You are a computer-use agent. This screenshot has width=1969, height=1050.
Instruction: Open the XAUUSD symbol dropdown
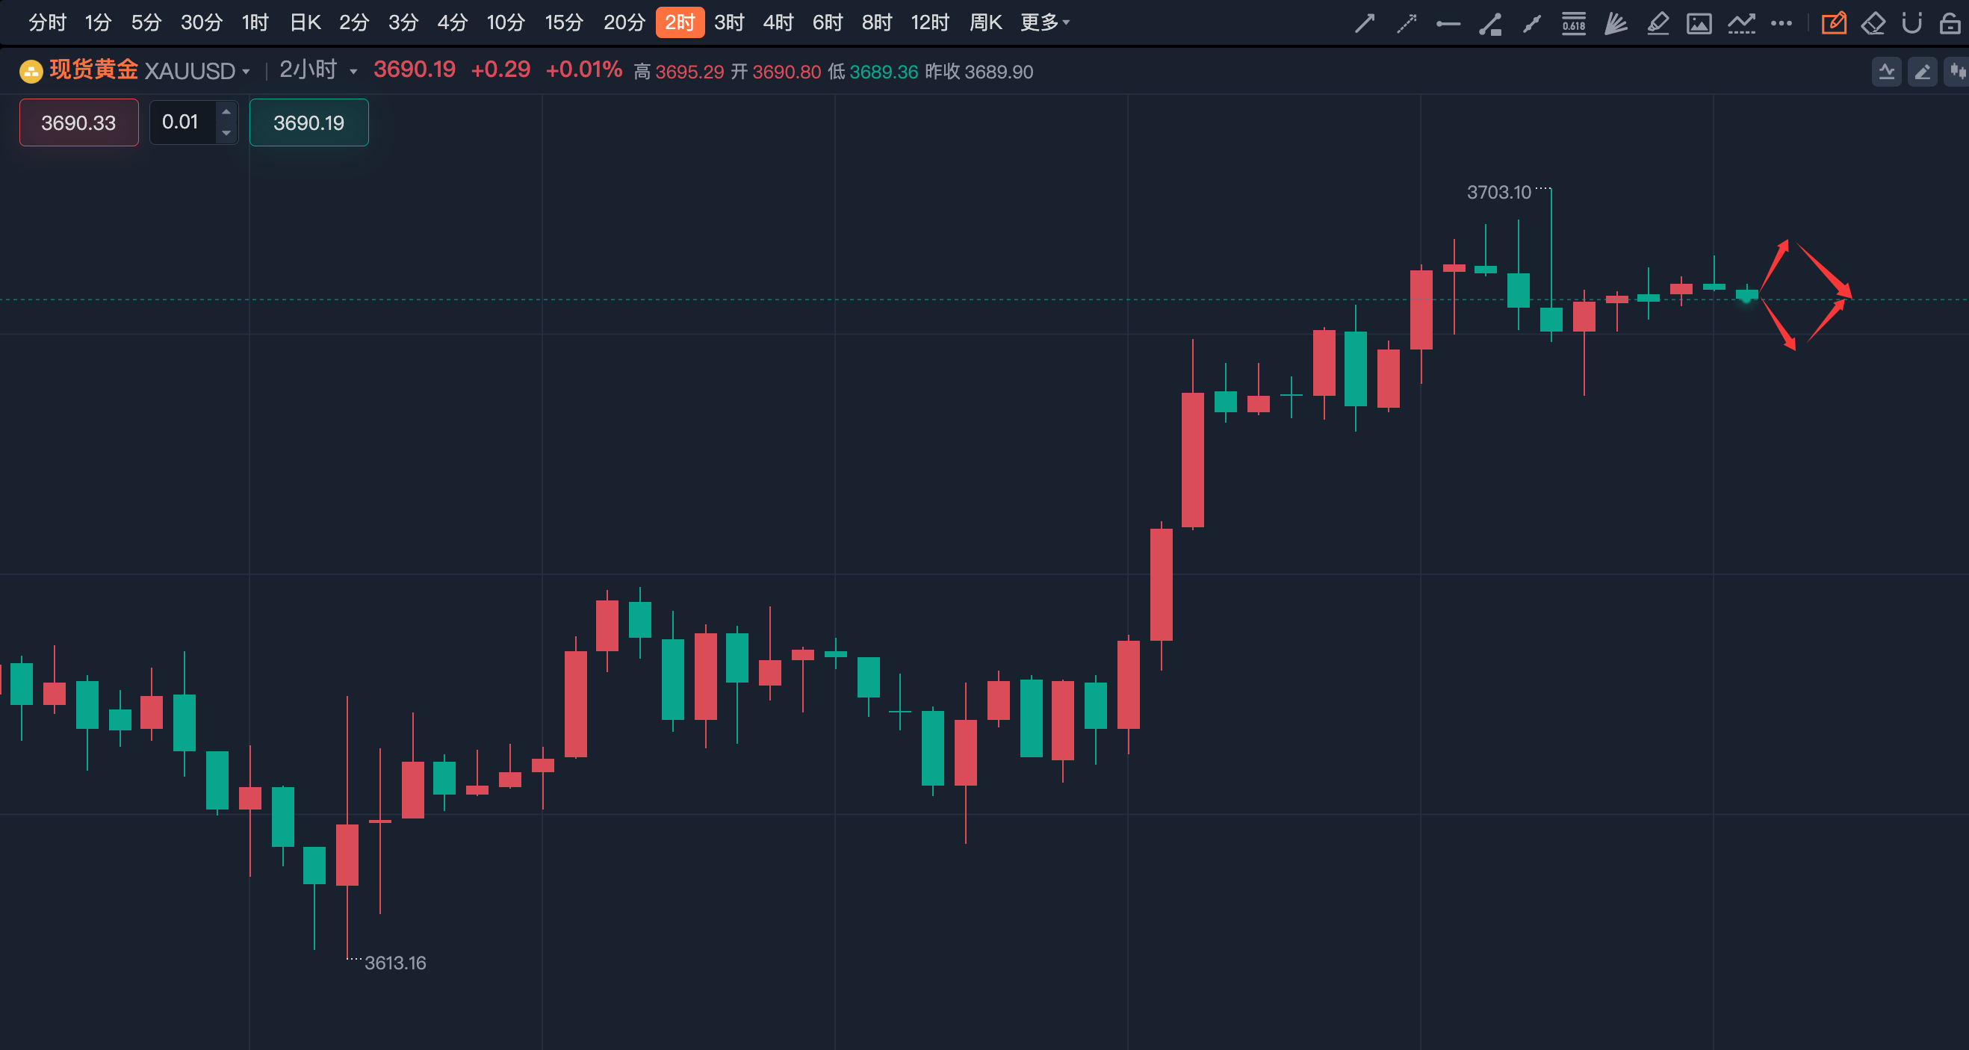(x=245, y=72)
